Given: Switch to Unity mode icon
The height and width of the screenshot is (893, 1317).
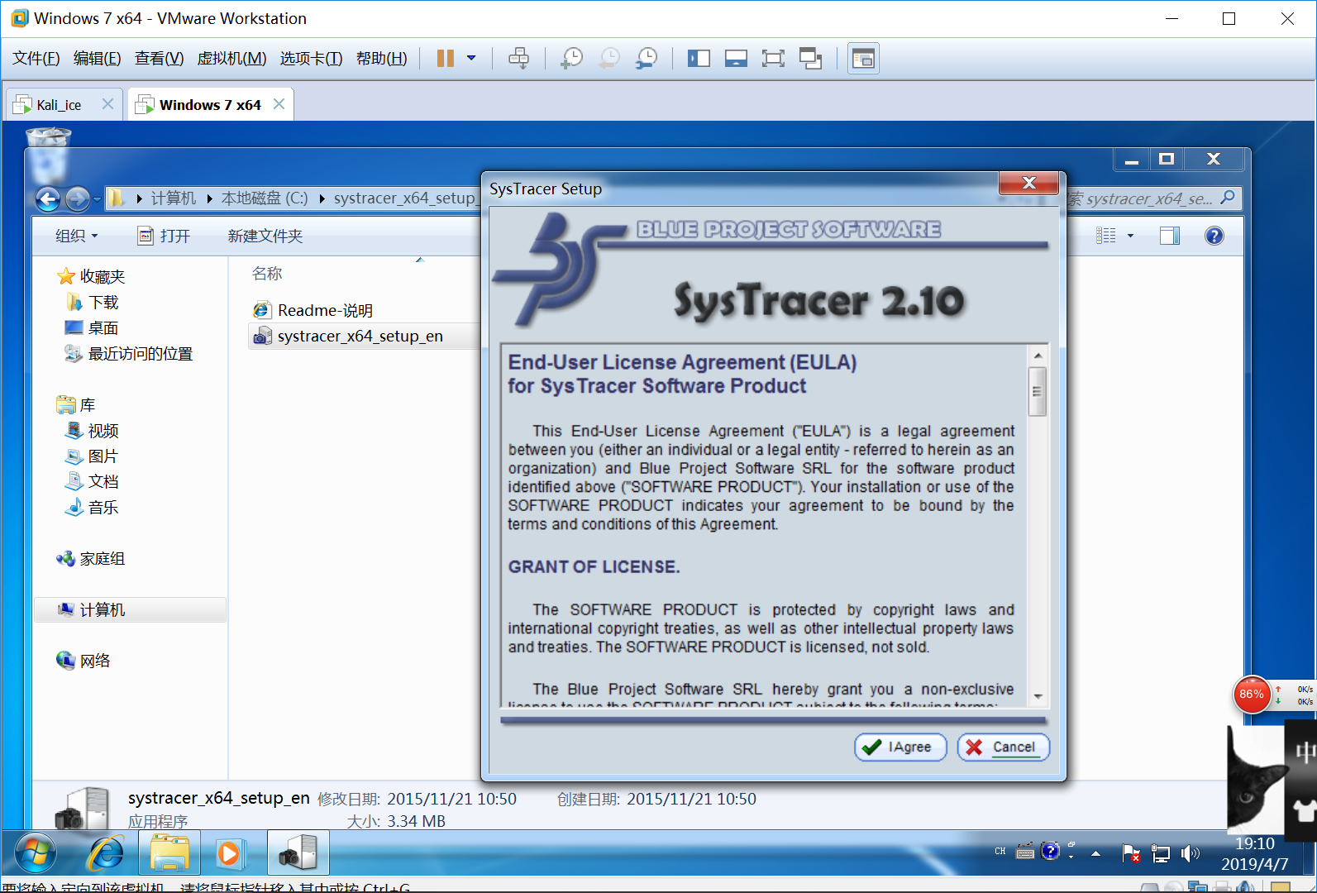Looking at the screenshot, I should [810, 58].
